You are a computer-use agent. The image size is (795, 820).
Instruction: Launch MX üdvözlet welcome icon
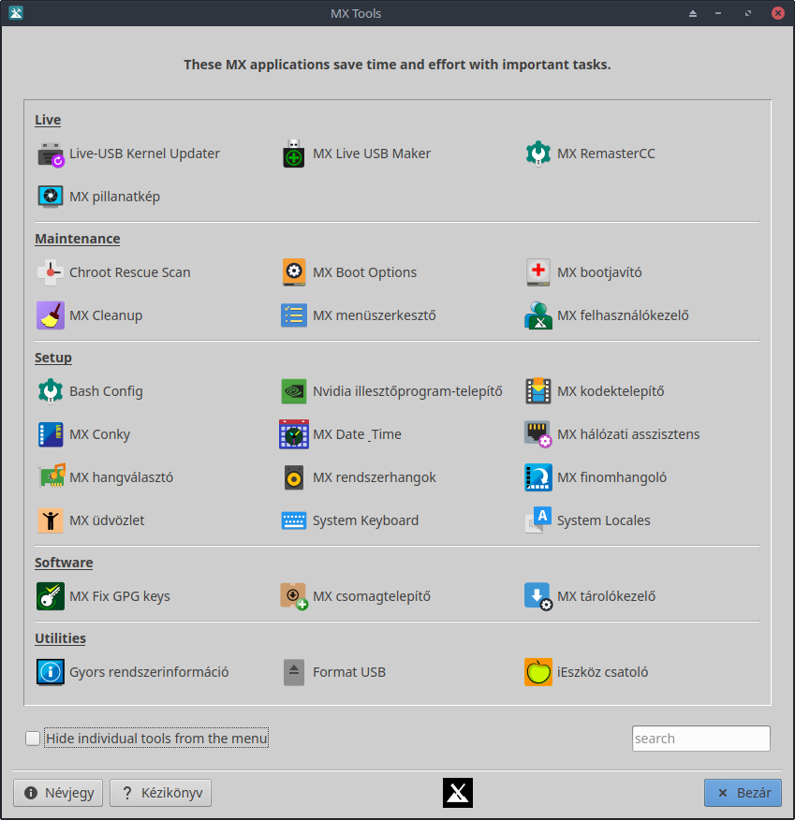pos(51,520)
